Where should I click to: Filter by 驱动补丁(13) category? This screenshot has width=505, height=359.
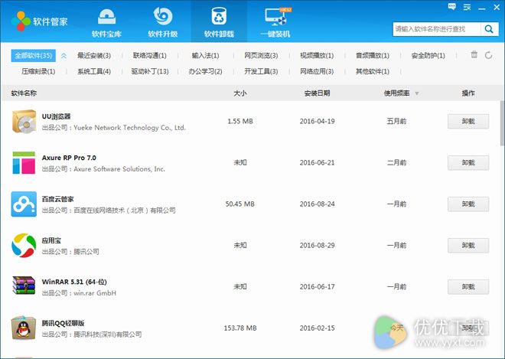[149, 71]
